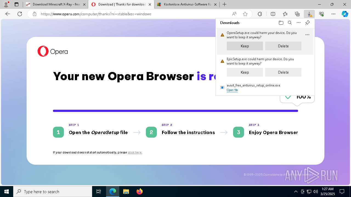Screen dimensions: 351x197
Task: Open a new browser tab
Action: click(224, 4)
